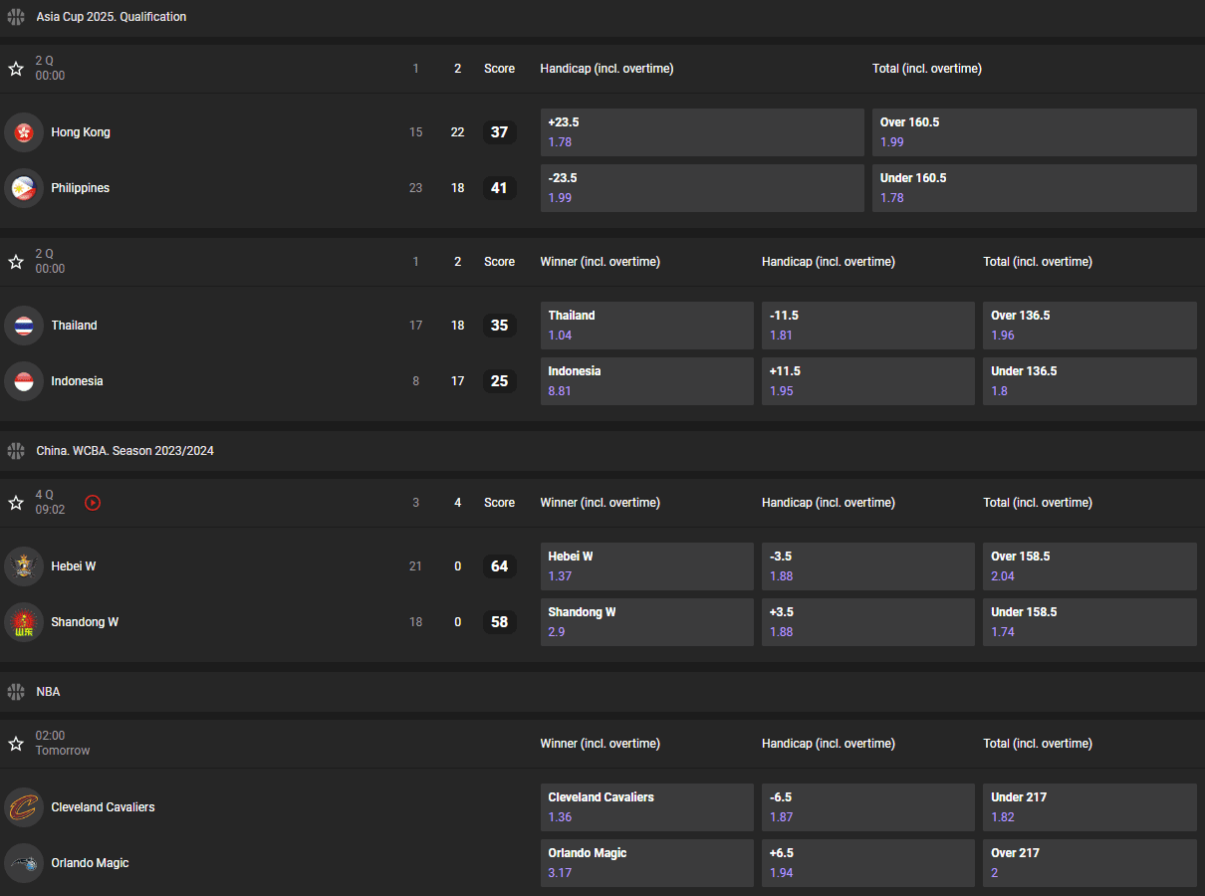Open the Orlando Magic team name
The width and height of the screenshot is (1205, 896).
pos(91,863)
